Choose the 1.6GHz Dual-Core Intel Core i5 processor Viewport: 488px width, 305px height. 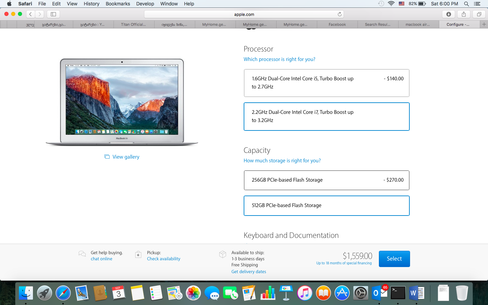click(327, 83)
